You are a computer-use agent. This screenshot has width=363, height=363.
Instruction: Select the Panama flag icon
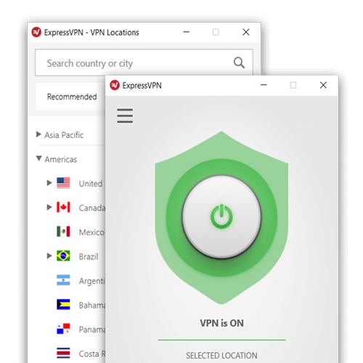63,329
